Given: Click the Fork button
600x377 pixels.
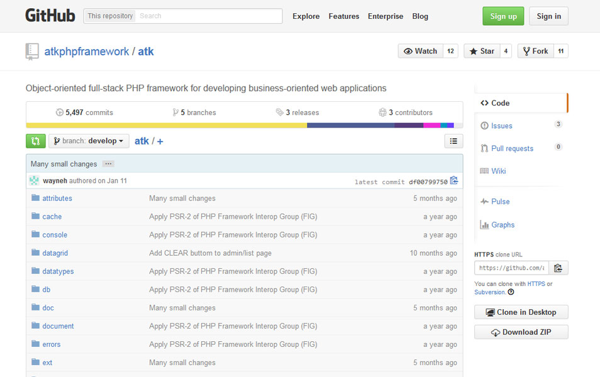Looking at the screenshot, I should pyautogui.click(x=536, y=52).
